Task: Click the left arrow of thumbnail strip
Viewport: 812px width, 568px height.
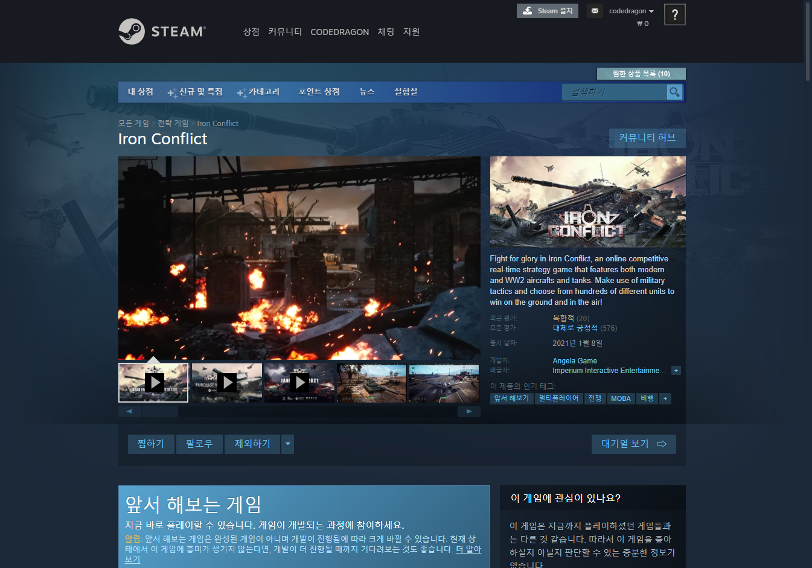Action: [x=129, y=412]
